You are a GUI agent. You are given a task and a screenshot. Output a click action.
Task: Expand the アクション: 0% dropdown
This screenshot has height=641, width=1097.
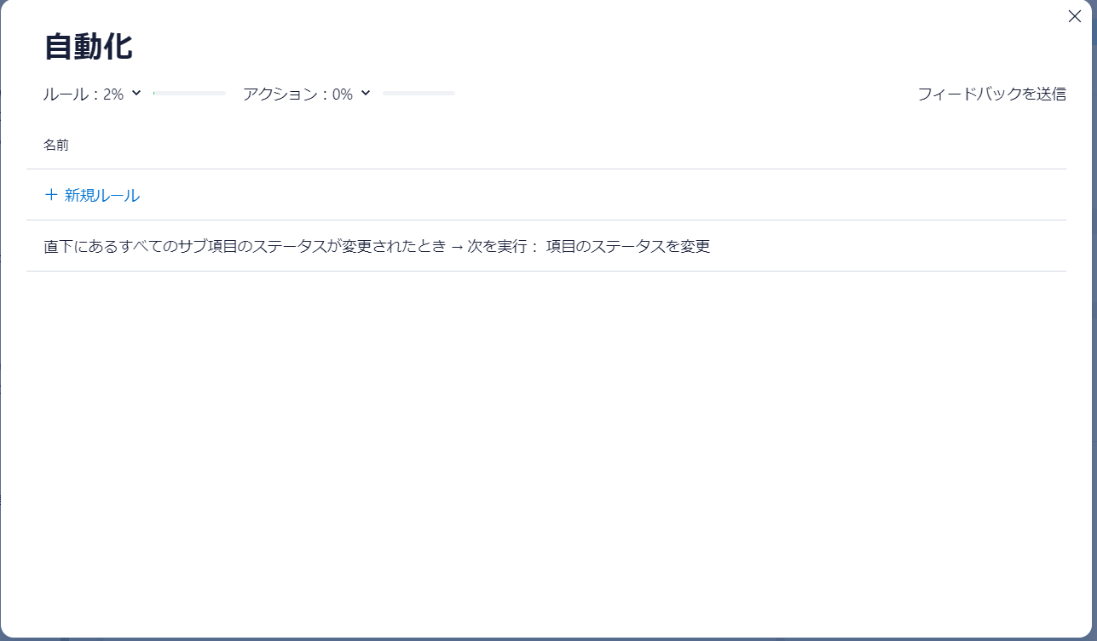click(307, 94)
